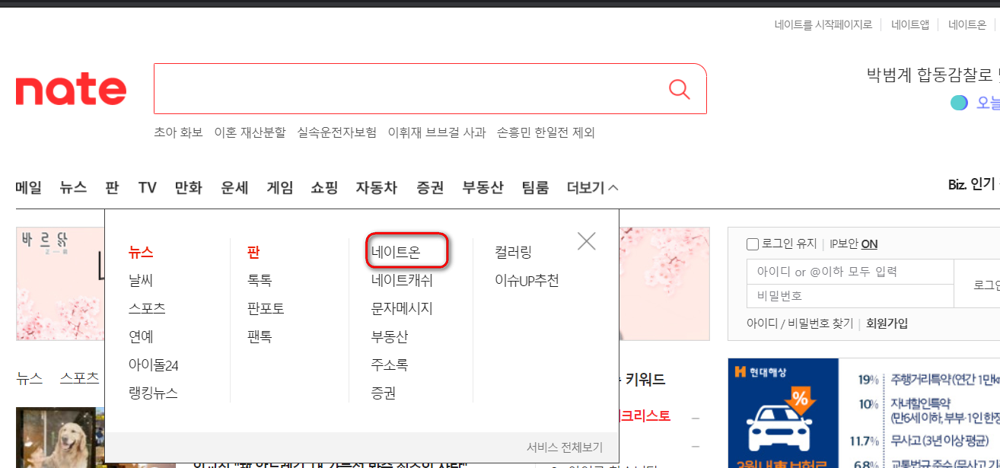Switch to 스포츠 tab below banner
The height and width of the screenshot is (468, 1000).
[x=79, y=377]
